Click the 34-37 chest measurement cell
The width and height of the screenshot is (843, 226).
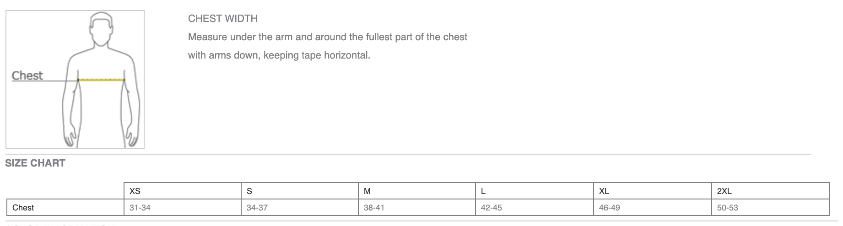pos(300,208)
